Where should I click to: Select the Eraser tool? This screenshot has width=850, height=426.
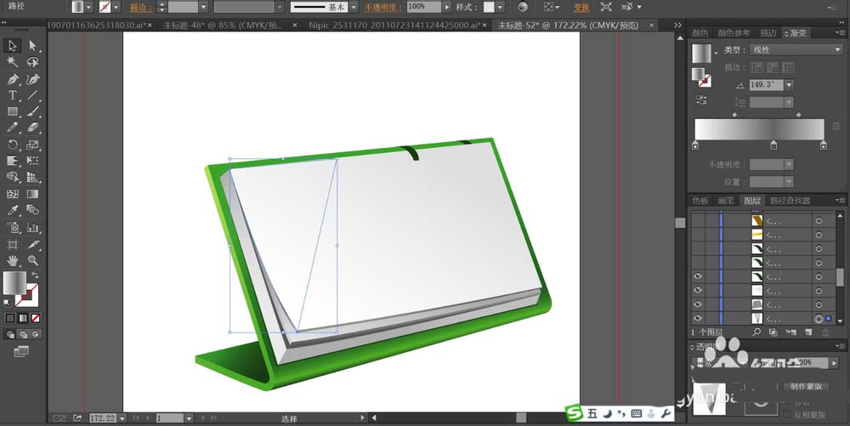point(32,128)
